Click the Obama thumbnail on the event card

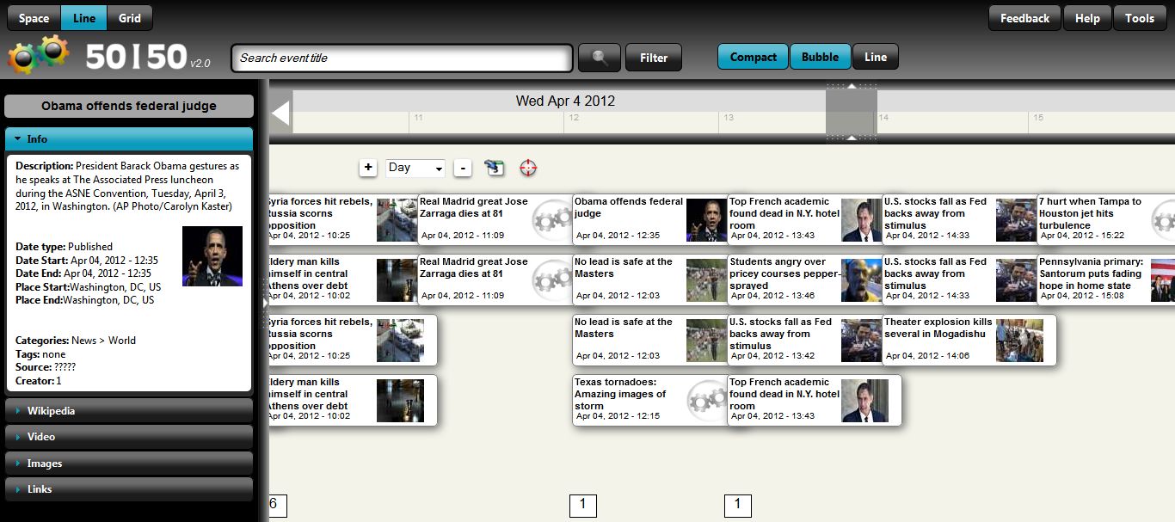tap(707, 220)
